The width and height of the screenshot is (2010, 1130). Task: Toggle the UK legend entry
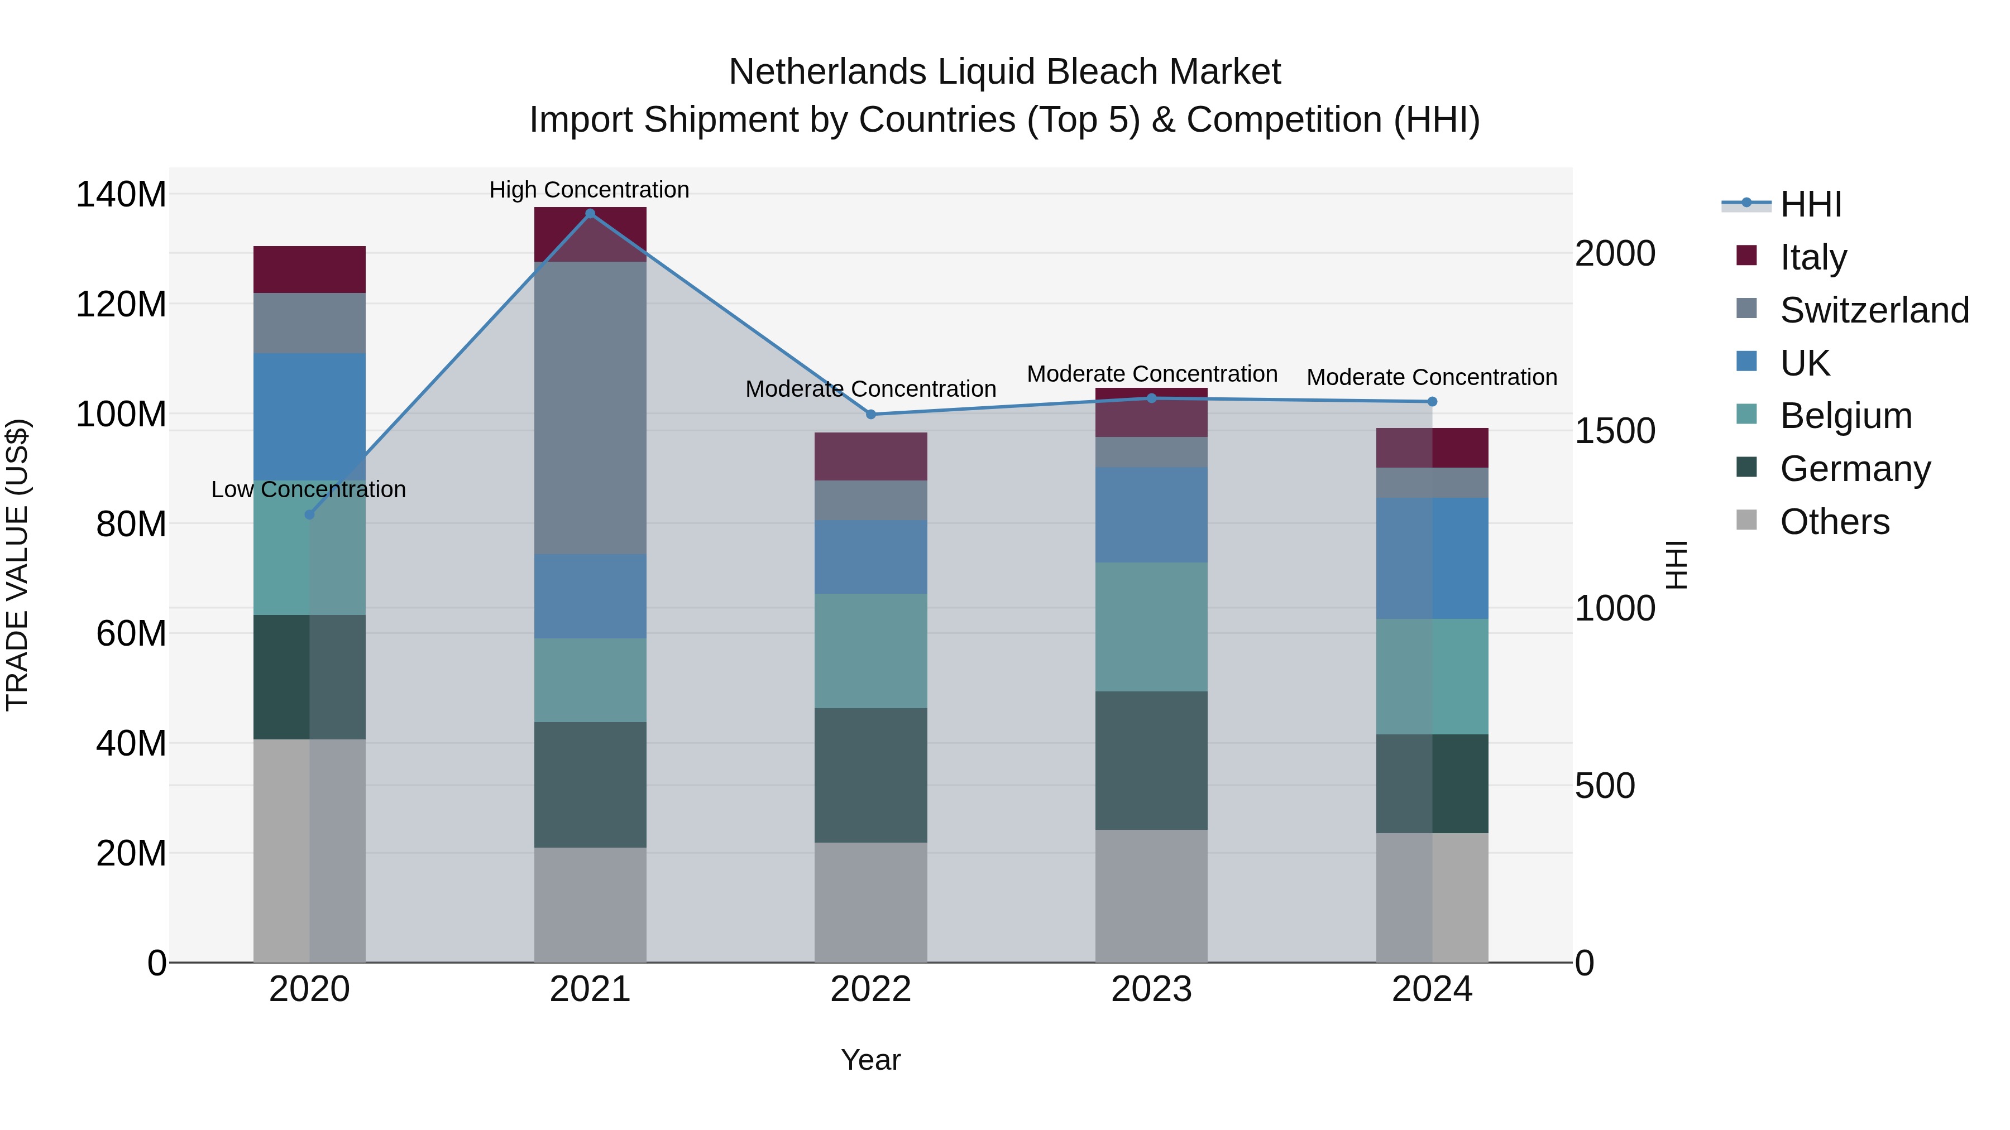coord(1783,363)
